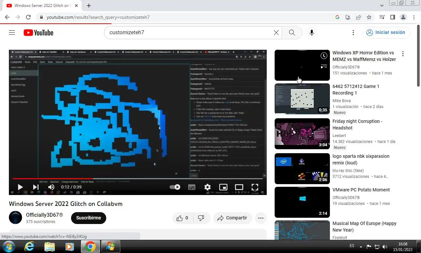Subscribe with Suscribirme button
421x253 pixels.
[x=88, y=218]
